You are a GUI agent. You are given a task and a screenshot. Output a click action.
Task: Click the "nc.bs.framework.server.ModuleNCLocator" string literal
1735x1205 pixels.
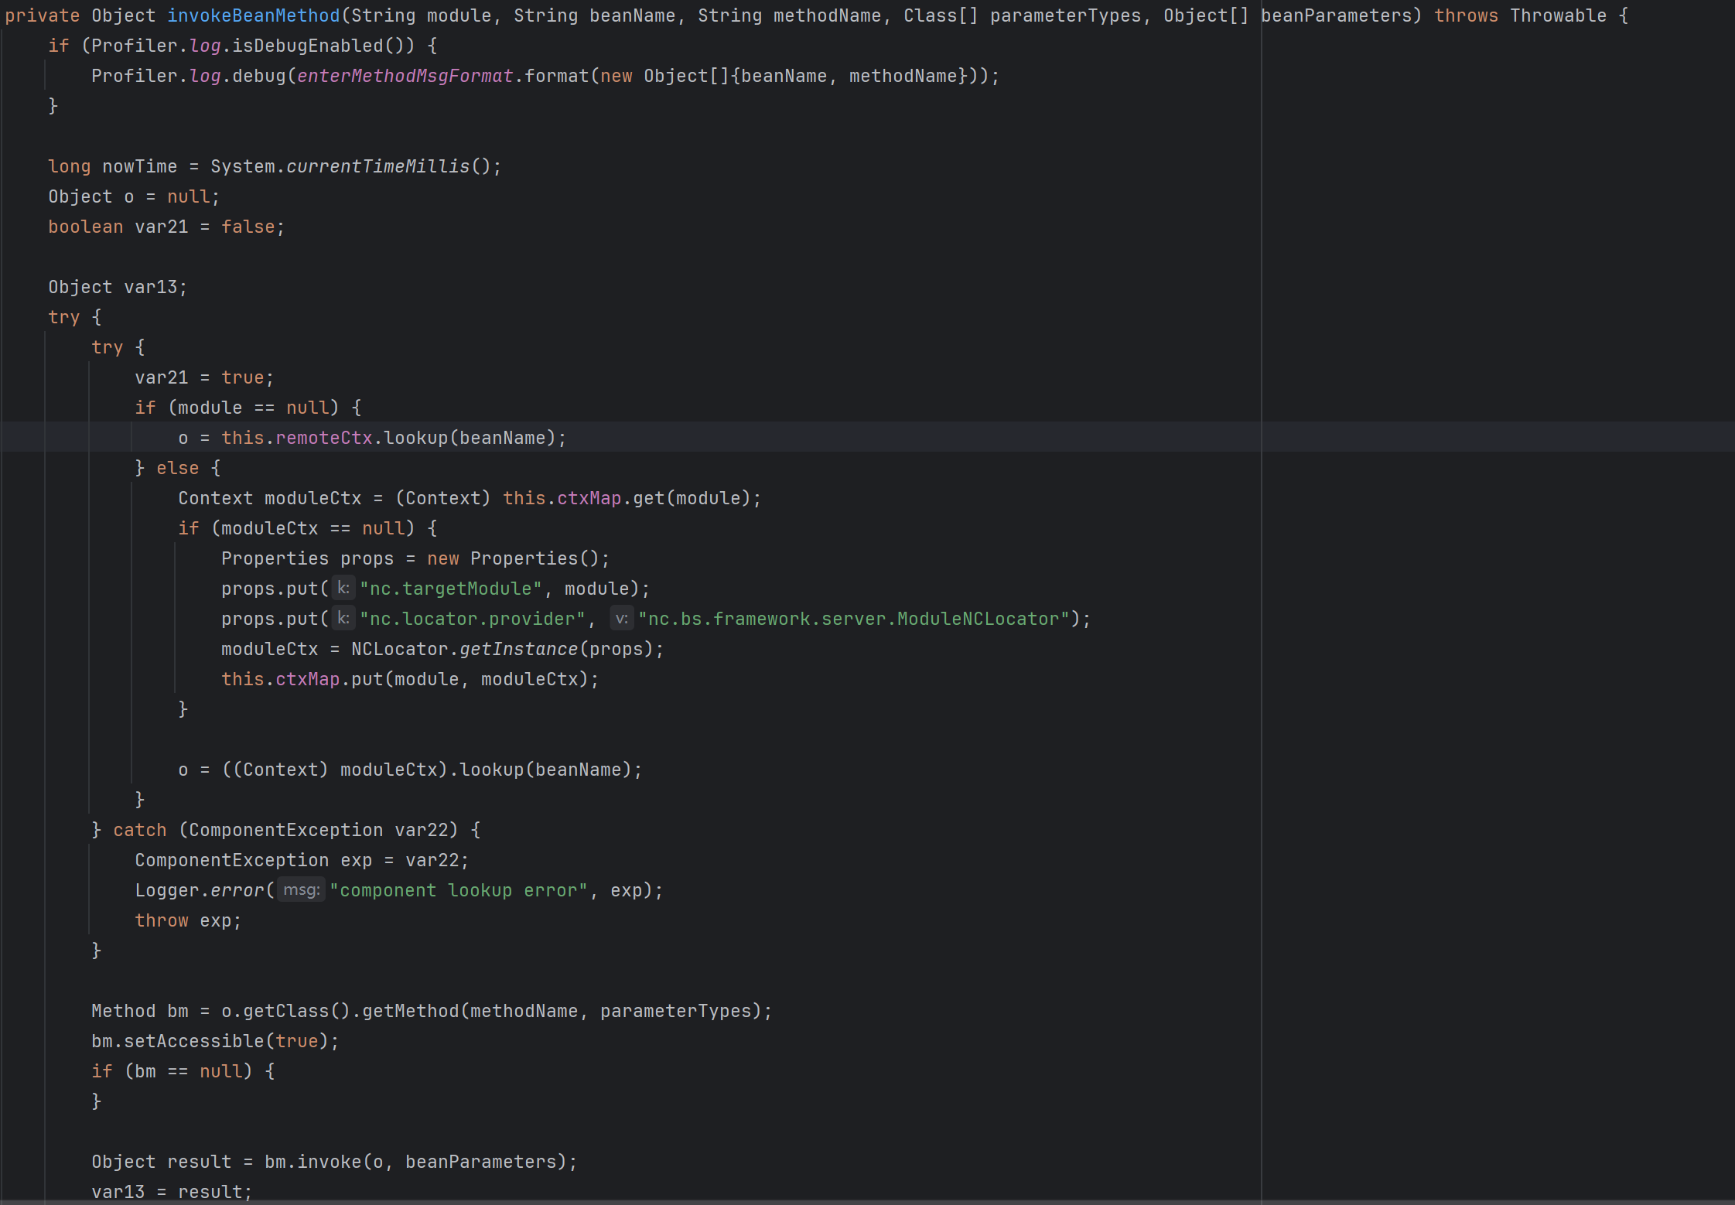click(x=853, y=619)
